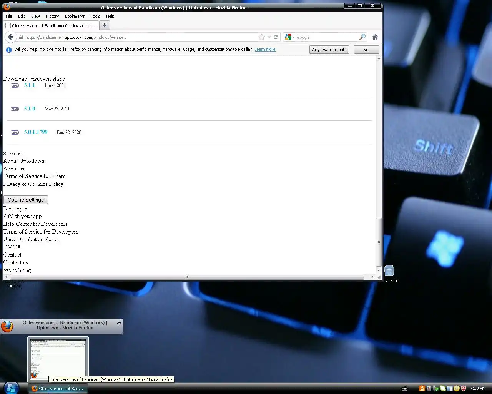
Task: Click the Cookie Settings button
Action: [26, 200]
